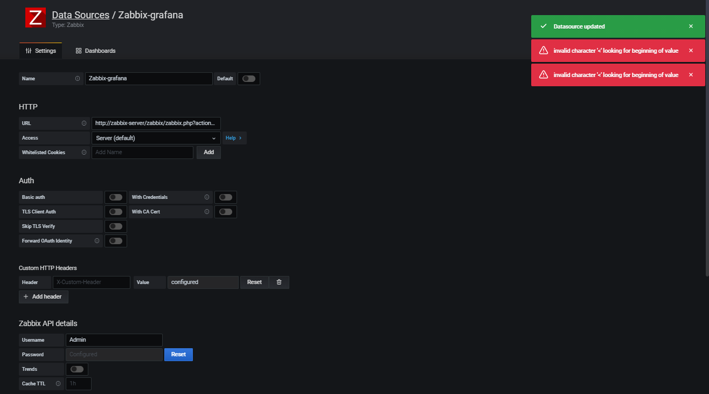Viewport: 709px width, 394px height.
Task: Click the datasource Name input field
Action: pos(149,79)
